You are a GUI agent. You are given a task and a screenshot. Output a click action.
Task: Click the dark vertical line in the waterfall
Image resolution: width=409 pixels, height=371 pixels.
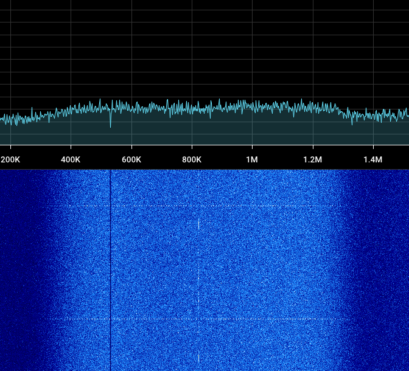tap(110, 270)
